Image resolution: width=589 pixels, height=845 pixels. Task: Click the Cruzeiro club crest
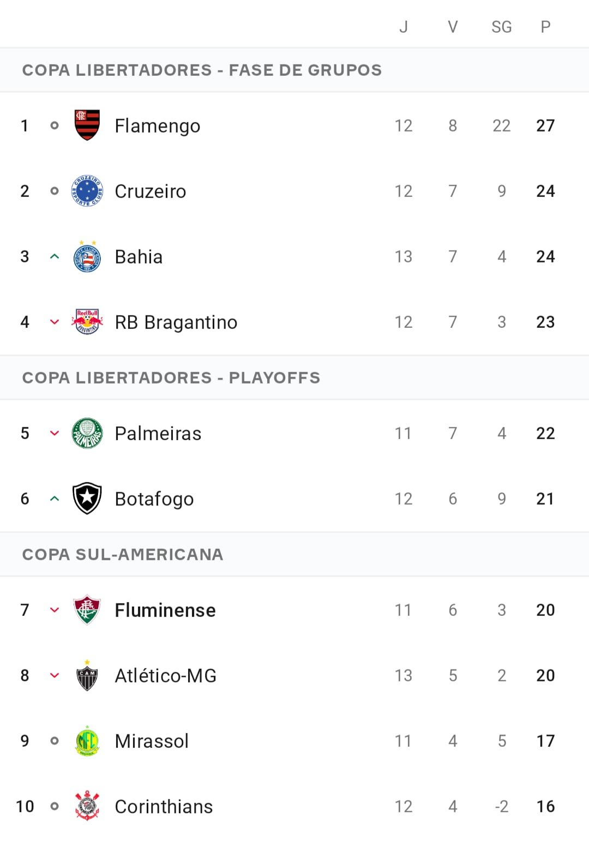tap(87, 191)
